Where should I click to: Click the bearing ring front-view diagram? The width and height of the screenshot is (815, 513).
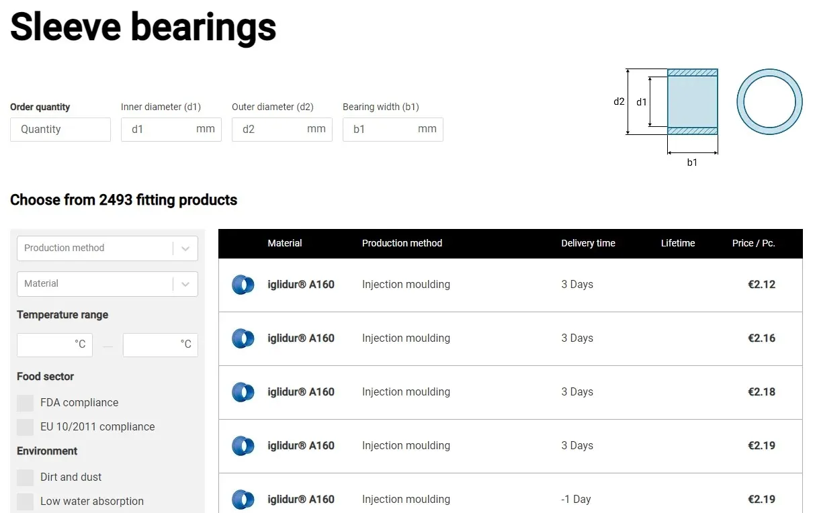pyautogui.click(x=769, y=101)
